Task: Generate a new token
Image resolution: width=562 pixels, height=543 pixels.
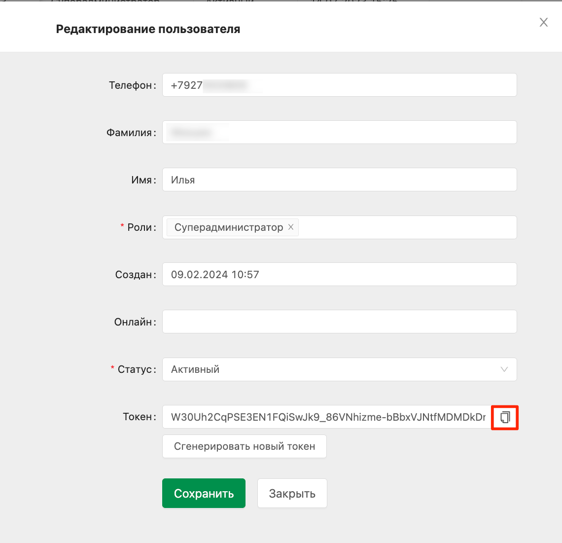Action: tap(245, 446)
